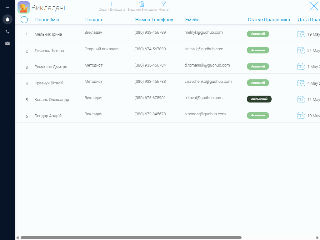Close the Викладачі view with the X
The width and height of the screenshot is (320, 240).
tap(314, 6)
